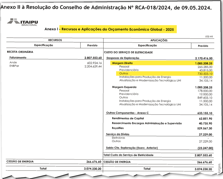Click the ENBPar row label
Viewport: 223px width, 179px height.
[14, 66]
